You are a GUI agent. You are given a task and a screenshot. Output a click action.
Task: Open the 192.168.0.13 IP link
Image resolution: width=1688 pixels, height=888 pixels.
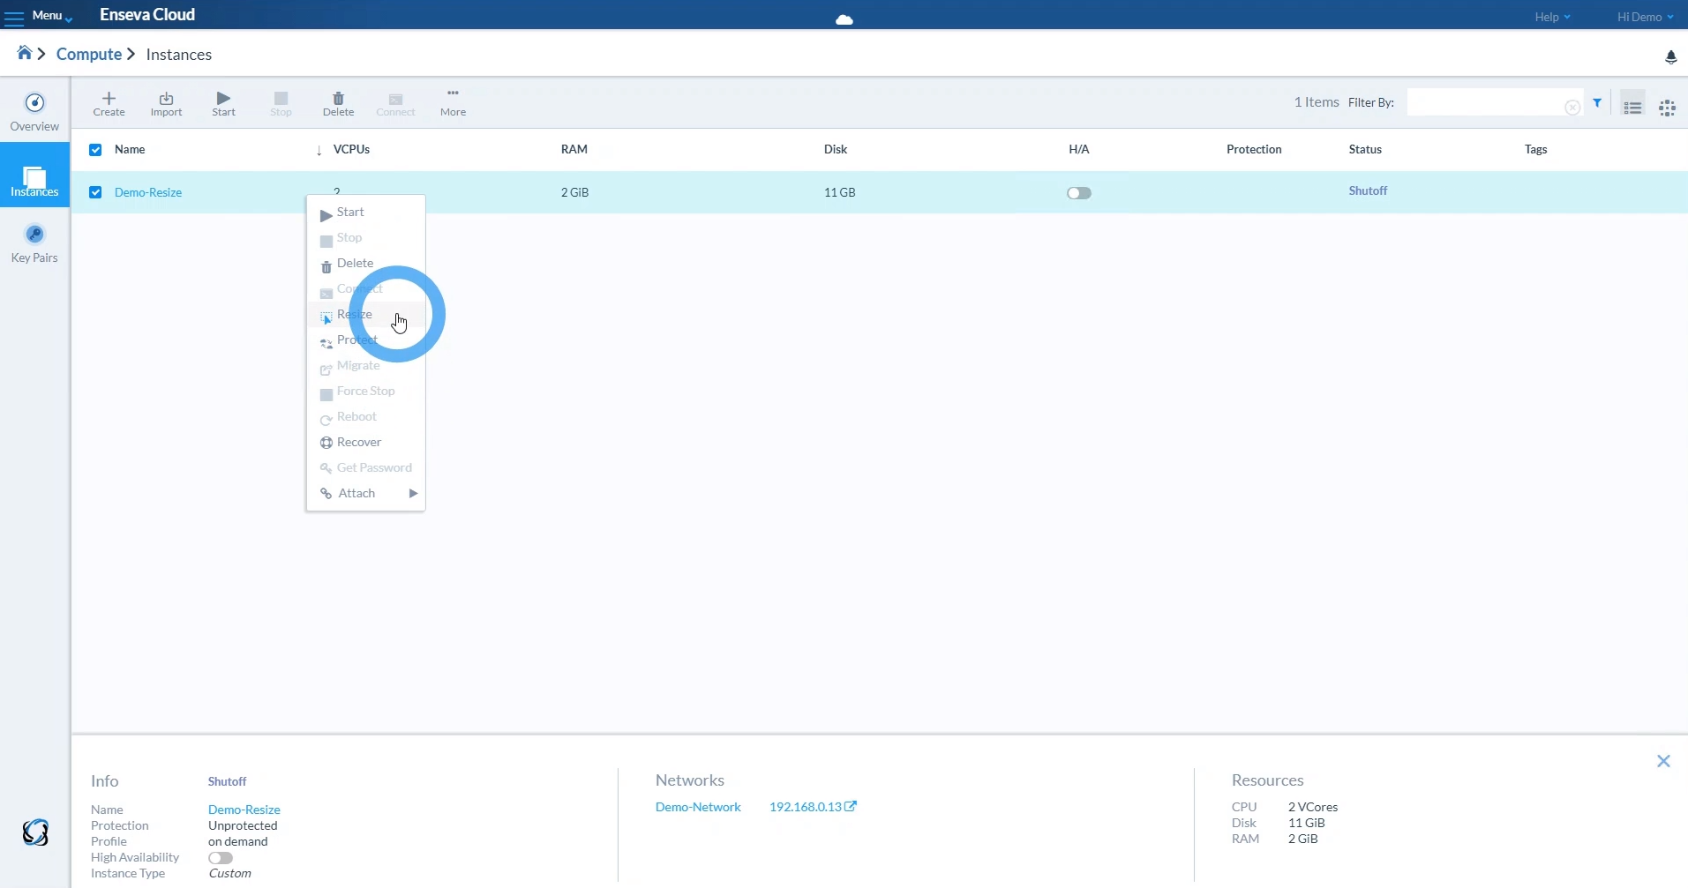pyautogui.click(x=805, y=807)
